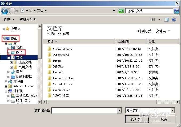The height and width of the screenshot is (127, 181).
Task: Click 优酷影视库 folder icon in file list
Action: click(49, 95)
